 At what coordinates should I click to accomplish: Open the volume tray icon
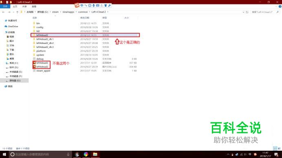(x=245, y=154)
